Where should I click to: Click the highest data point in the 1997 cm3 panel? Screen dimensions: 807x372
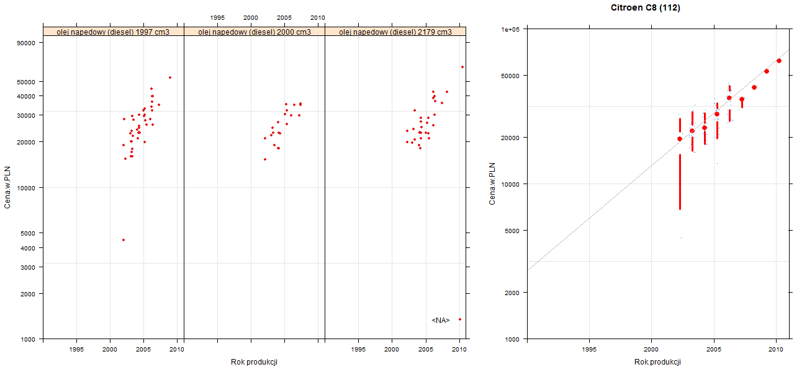pyautogui.click(x=170, y=77)
